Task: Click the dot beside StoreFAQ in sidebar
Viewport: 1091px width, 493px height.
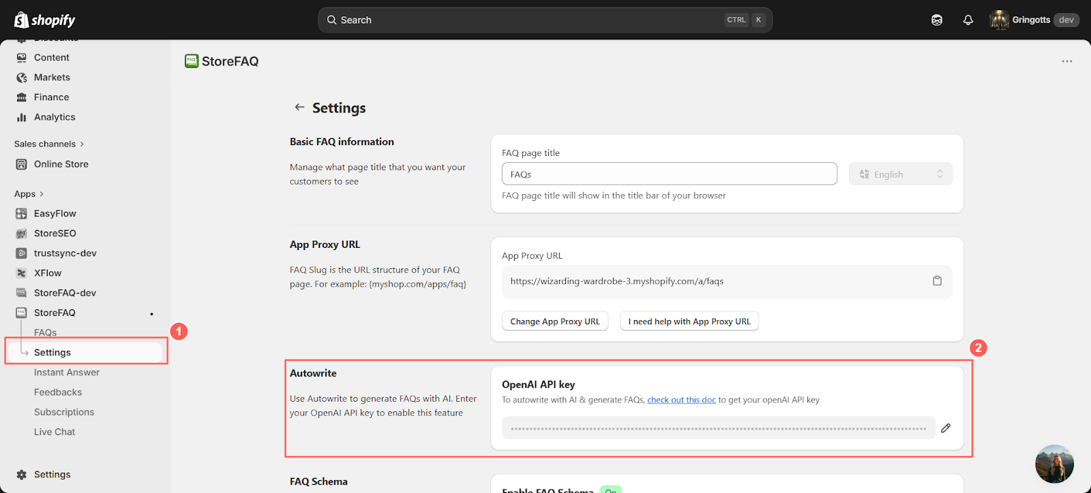Action: tap(151, 314)
